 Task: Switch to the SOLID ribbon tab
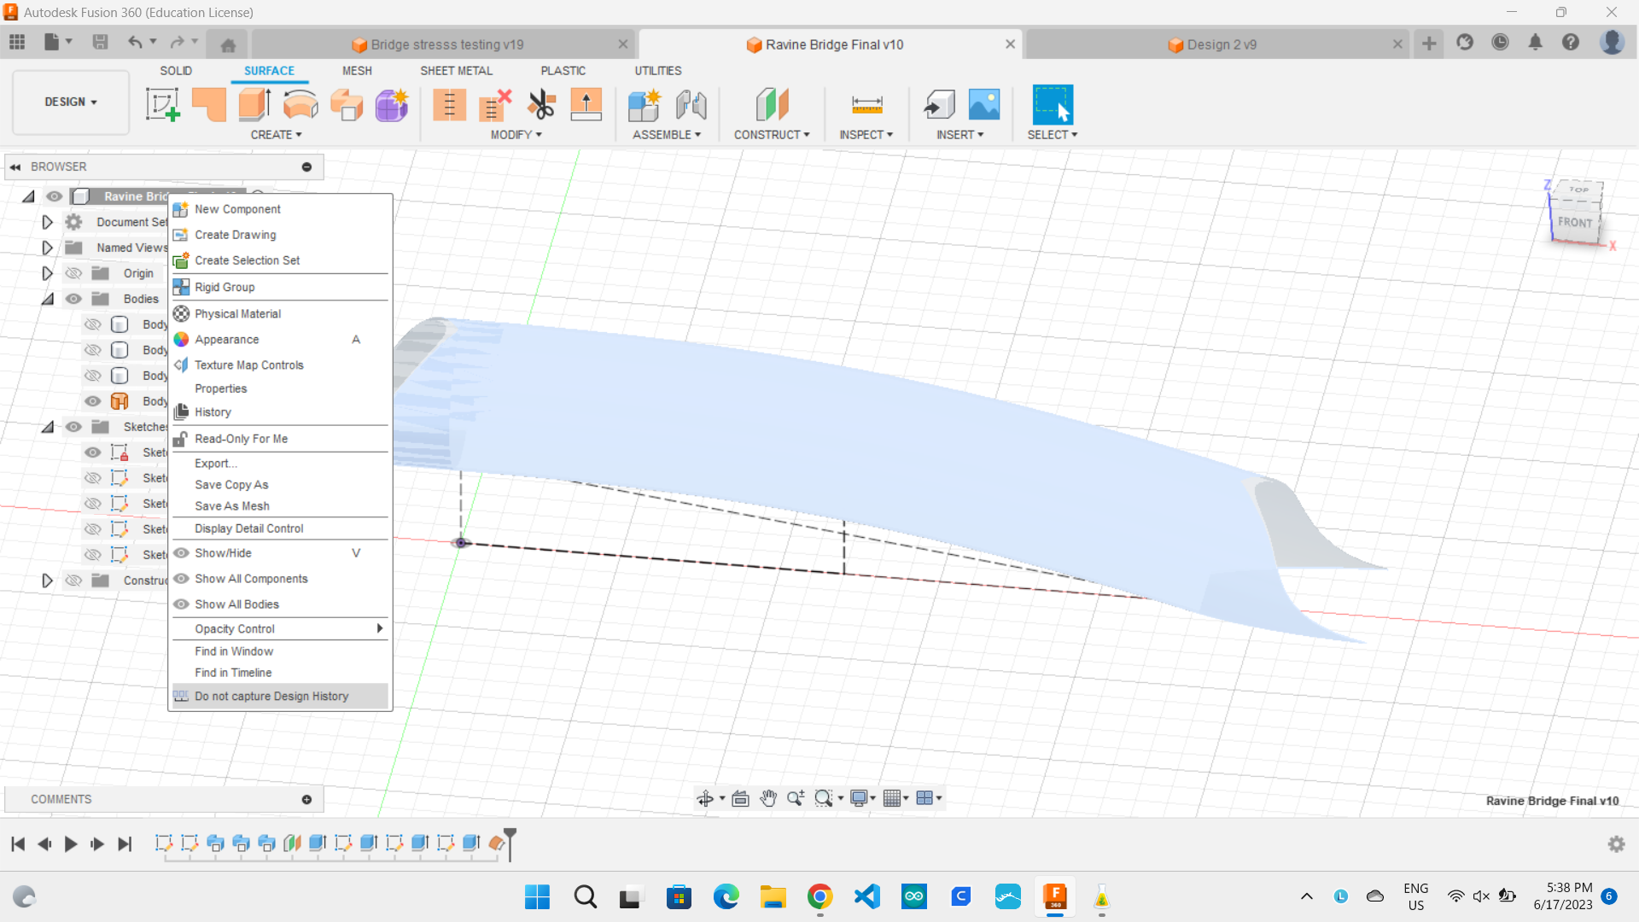pos(176,71)
